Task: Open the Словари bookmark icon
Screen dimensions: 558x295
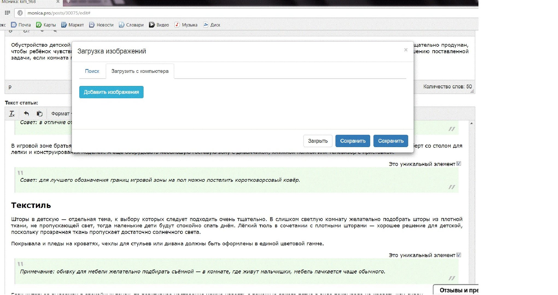Action: click(121, 25)
